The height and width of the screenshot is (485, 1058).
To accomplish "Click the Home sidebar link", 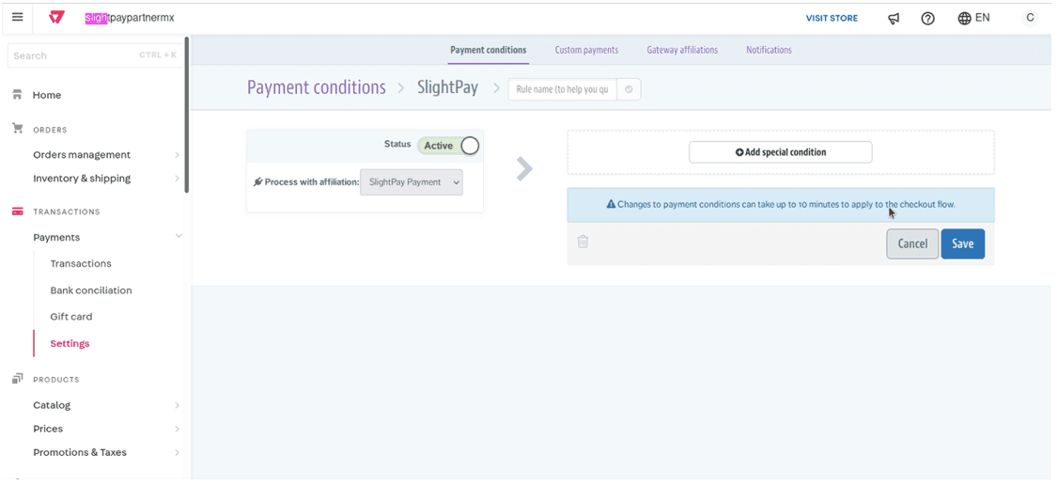I will point(47,95).
